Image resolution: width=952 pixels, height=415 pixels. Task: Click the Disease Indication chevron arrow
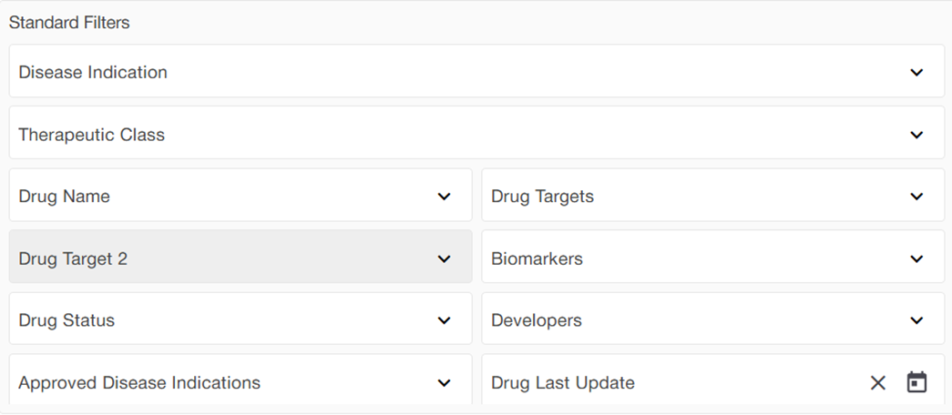(x=916, y=73)
